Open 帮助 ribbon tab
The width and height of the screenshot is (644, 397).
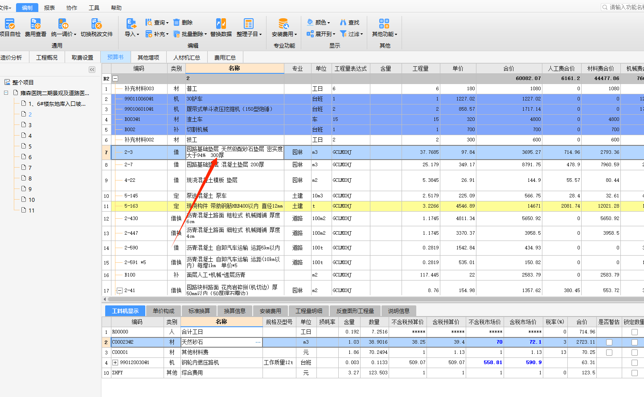[116, 8]
